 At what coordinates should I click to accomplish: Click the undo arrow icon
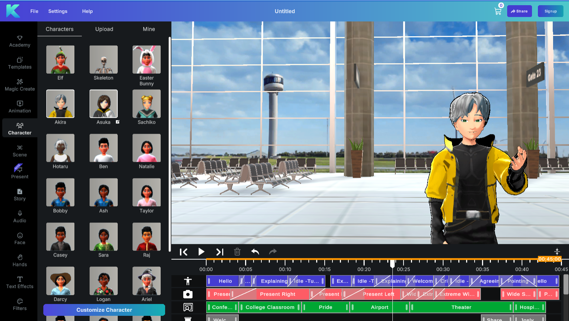click(255, 252)
